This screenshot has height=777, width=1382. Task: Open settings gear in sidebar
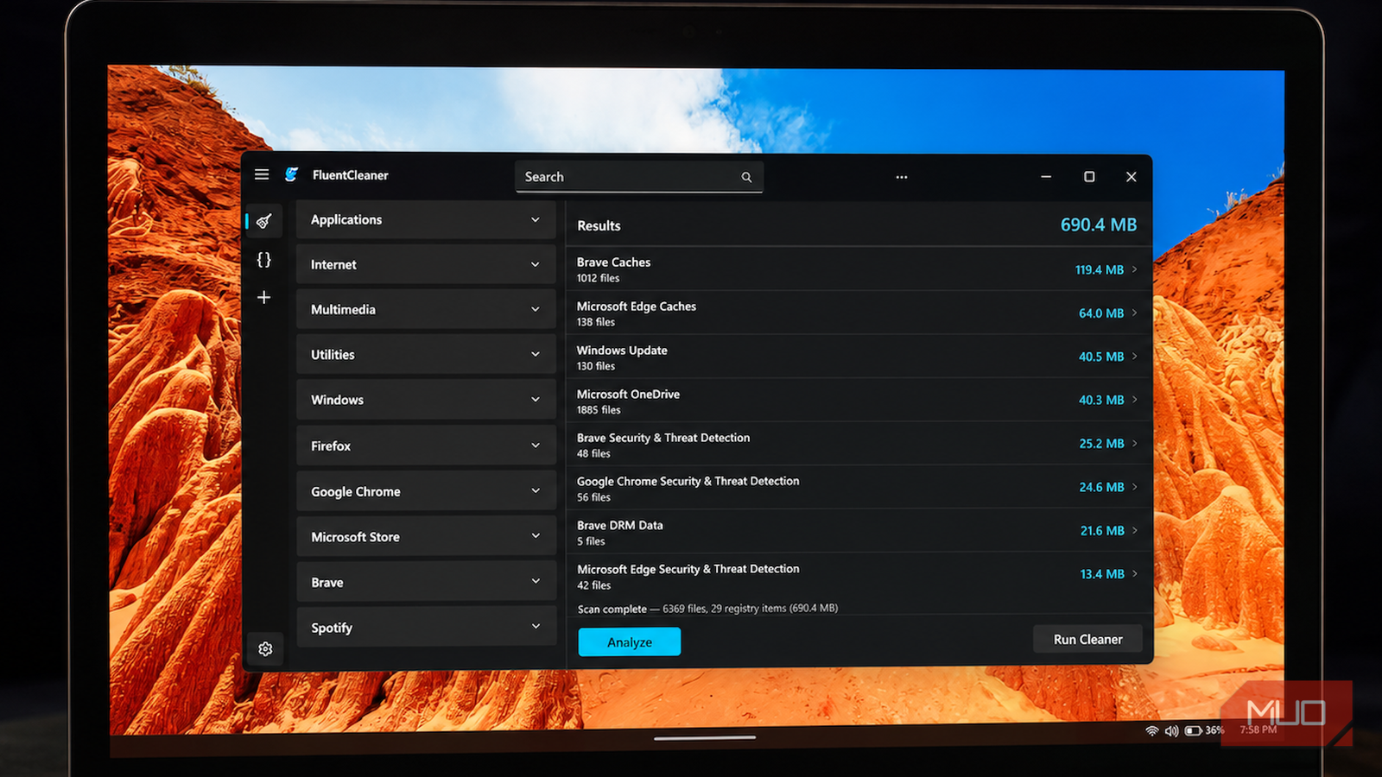[265, 648]
